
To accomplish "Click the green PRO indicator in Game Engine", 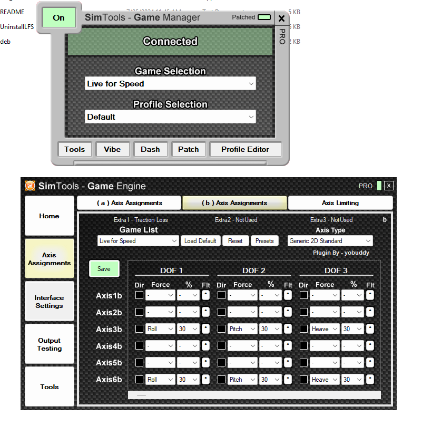I will pyautogui.click(x=379, y=186).
